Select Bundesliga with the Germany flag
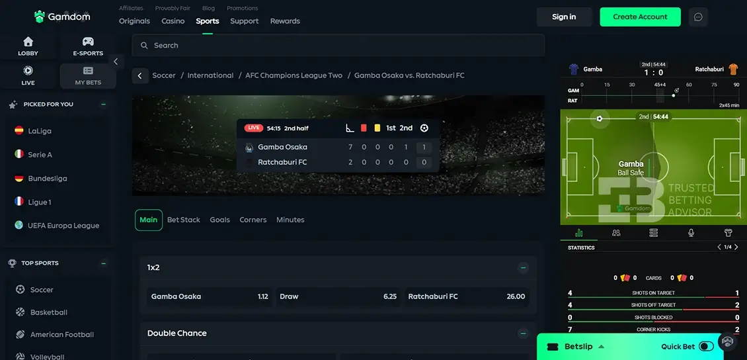The height and width of the screenshot is (360, 747). click(x=40, y=178)
